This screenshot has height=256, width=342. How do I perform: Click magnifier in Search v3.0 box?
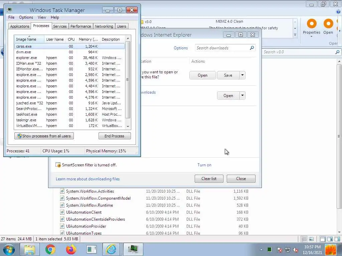pyautogui.click(x=337, y=52)
